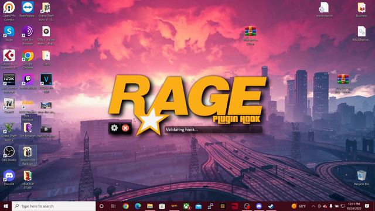The image size is (375, 211).
Task: Open Steam from the taskbar
Action: [x=271, y=206]
